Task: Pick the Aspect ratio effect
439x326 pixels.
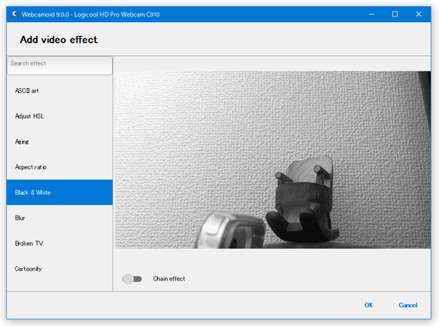Action: [x=60, y=167]
